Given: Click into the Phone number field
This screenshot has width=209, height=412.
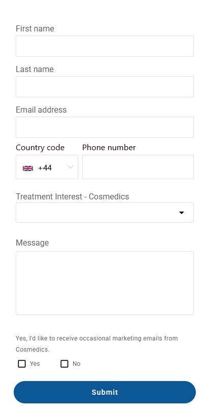Looking at the screenshot, I should point(138,167).
